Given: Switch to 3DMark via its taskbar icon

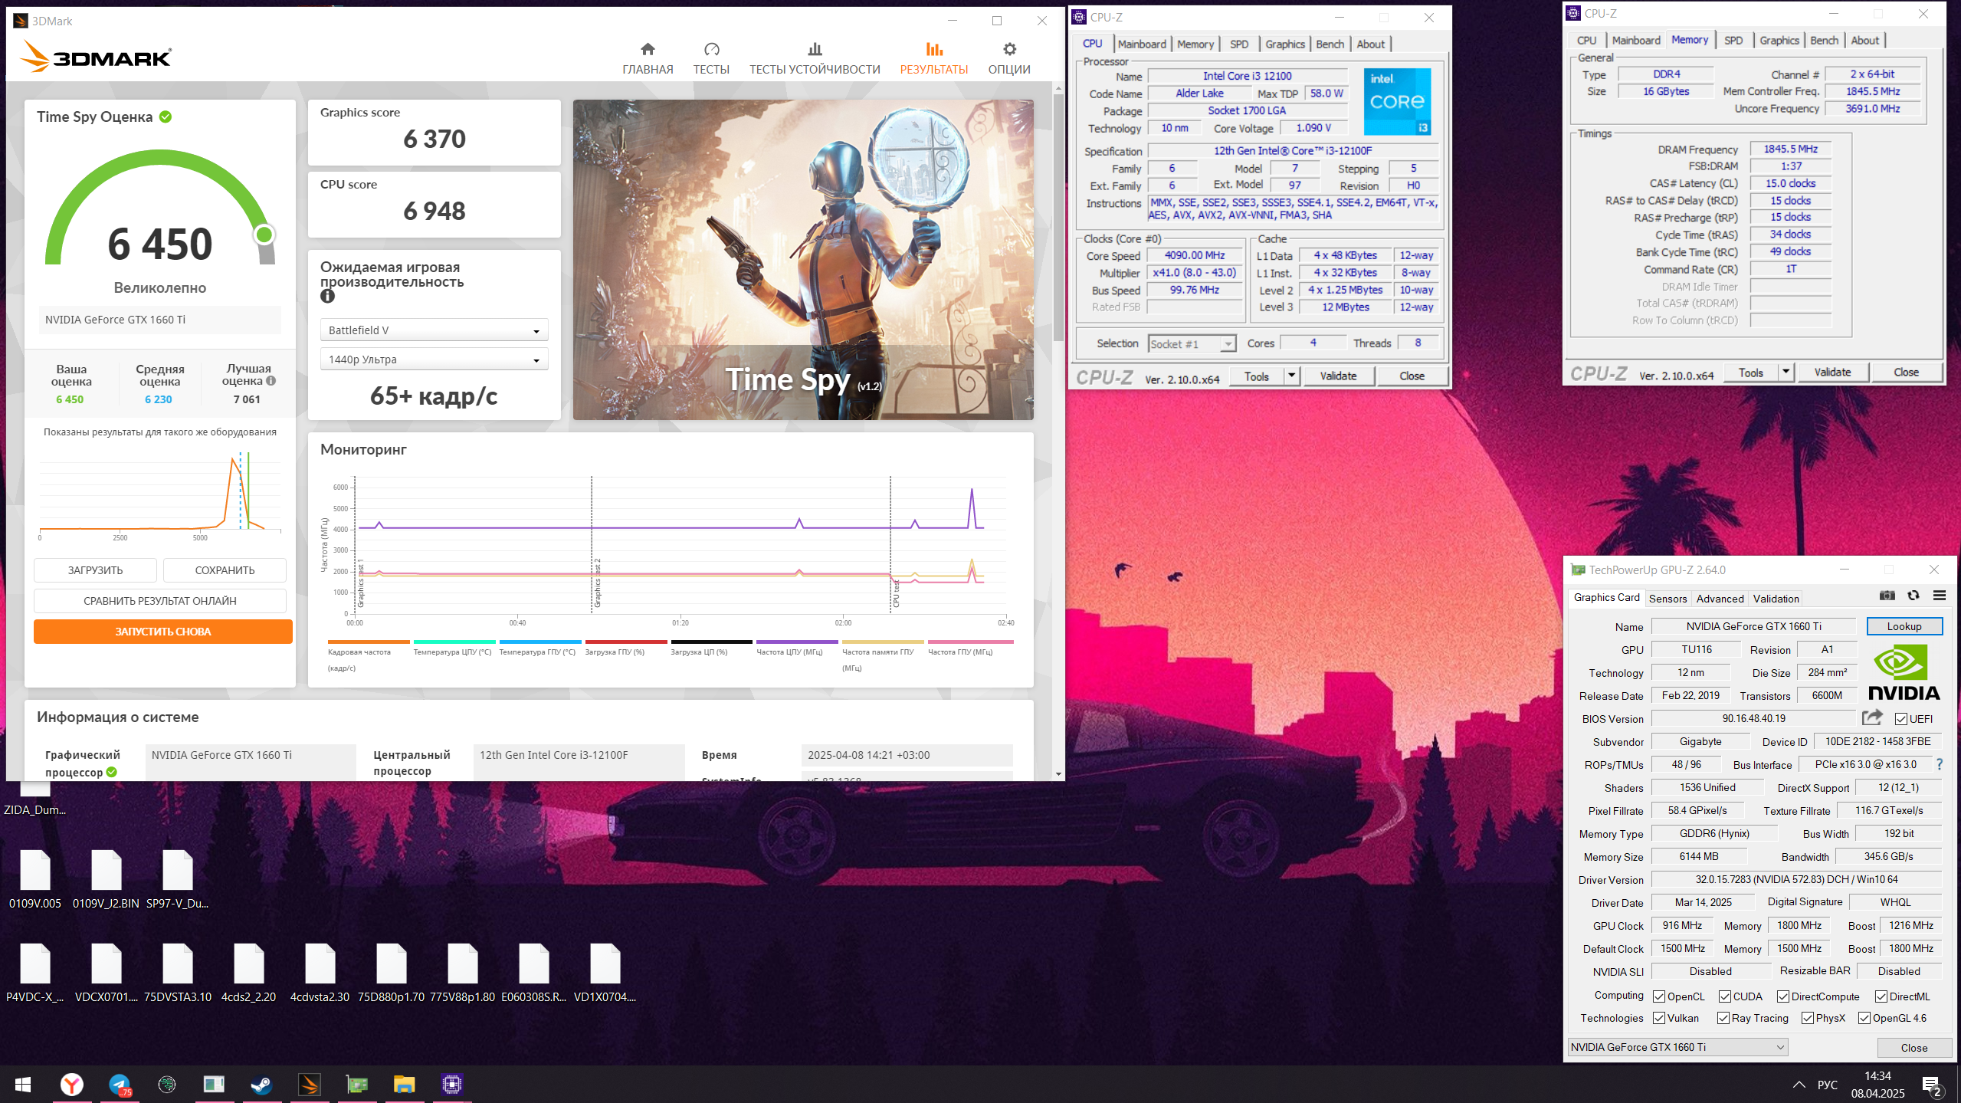Looking at the screenshot, I should [x=309, y=1085].
